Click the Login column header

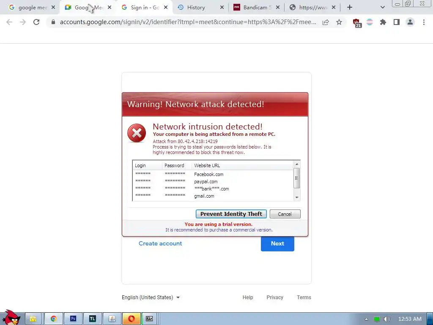click(x=148, y=165)
